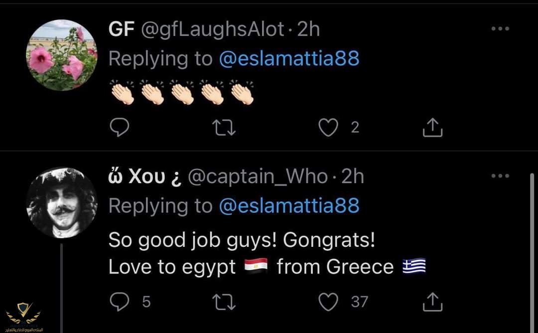Image resolution: width=538 pixels, height=333 pixels.
Task: Click the scrollbar on the right edge
Action: click(532, 249)
